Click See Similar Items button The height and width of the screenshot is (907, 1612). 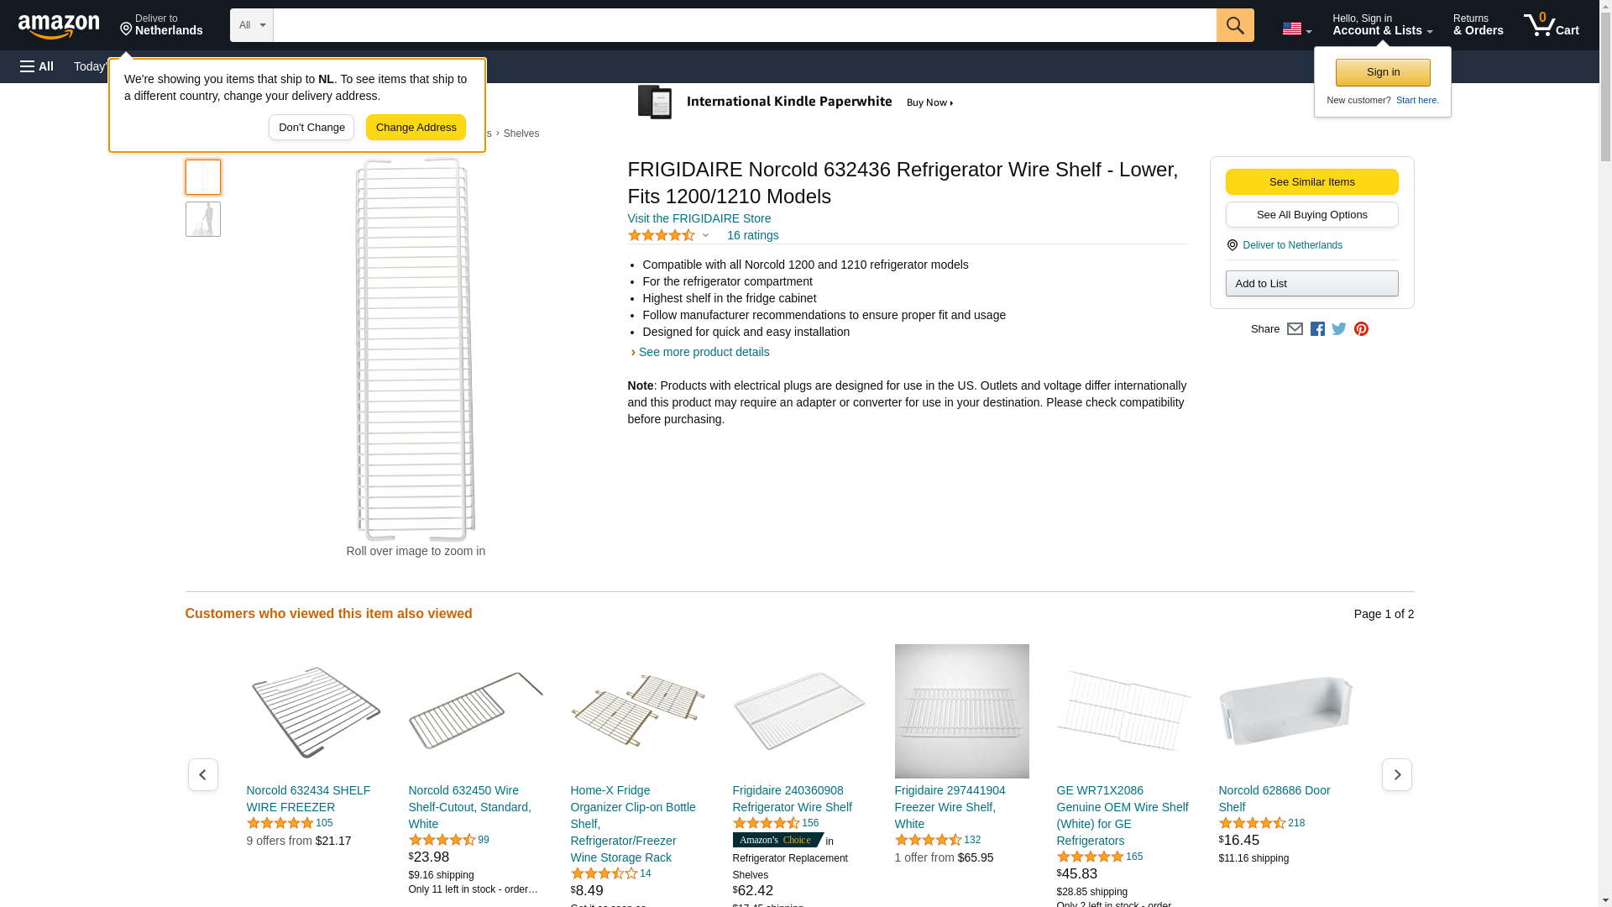coord(1311,182)
